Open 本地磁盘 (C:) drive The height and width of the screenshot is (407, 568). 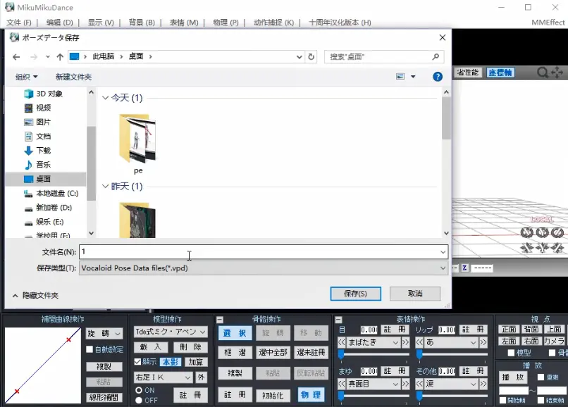(x=51, y=194)
